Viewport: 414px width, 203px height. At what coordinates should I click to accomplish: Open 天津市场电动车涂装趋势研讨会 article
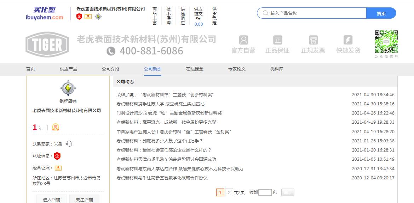tap(166, 159)
